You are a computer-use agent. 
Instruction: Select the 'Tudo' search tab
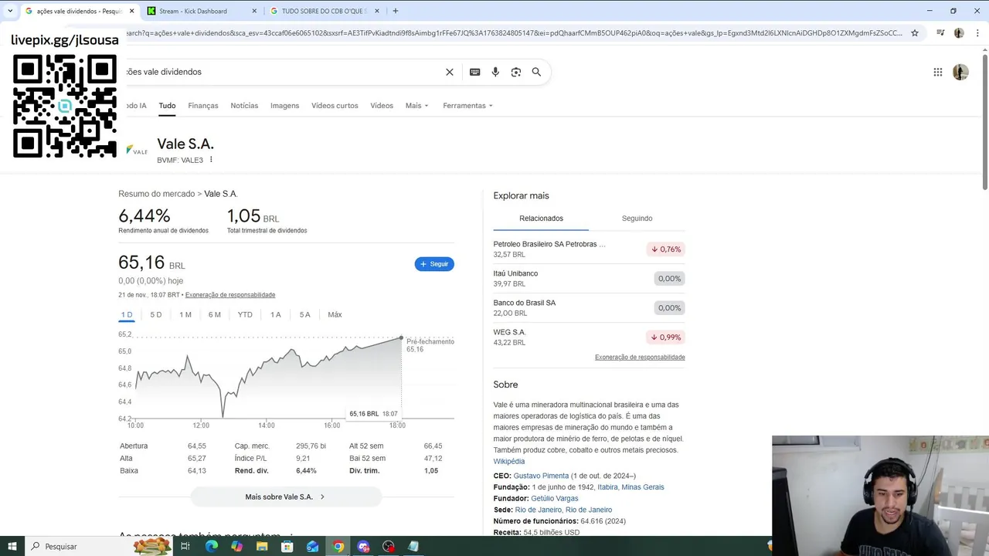pyautogui.click(x=167, y=106)
